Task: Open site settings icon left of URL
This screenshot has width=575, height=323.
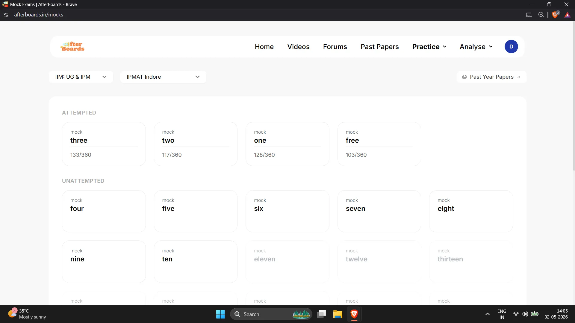Action: tap(6, 15)
